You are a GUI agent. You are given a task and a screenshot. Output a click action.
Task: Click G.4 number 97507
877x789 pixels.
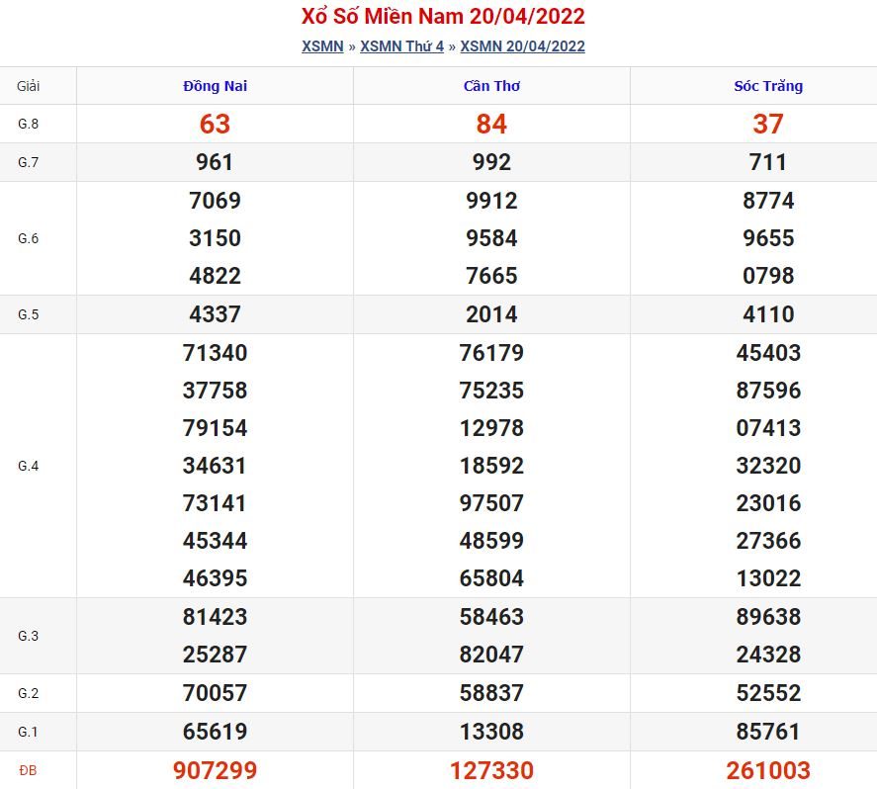coord(491,503)
